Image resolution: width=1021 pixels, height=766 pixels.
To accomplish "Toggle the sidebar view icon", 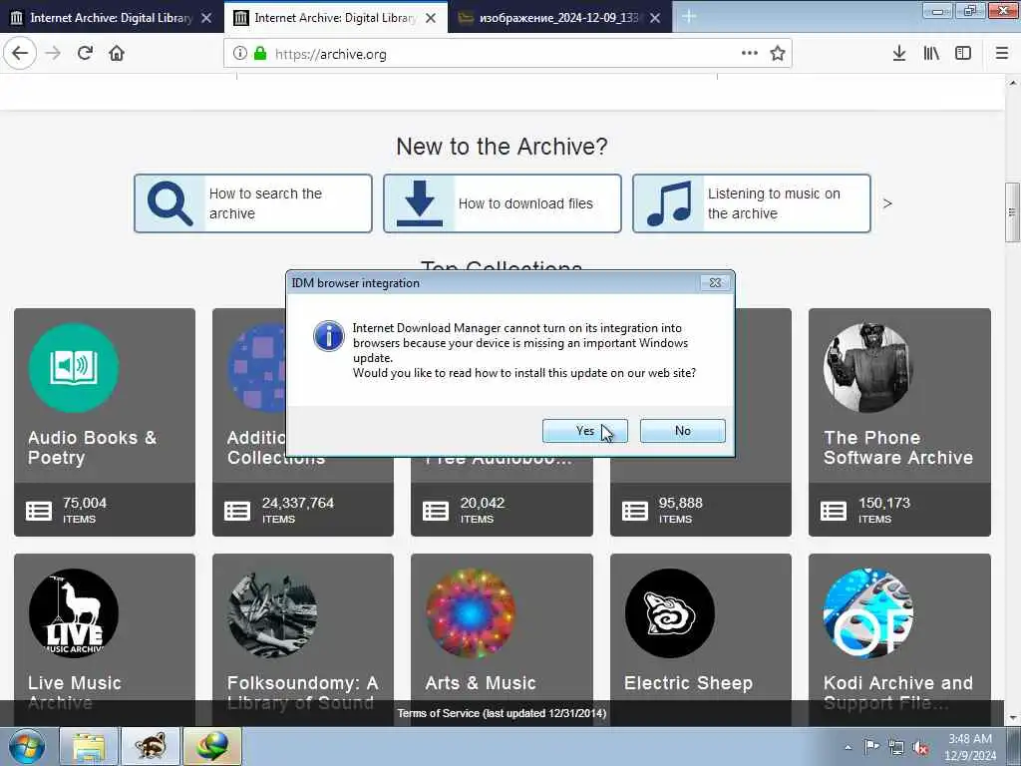I will click(x=963, y=54).
